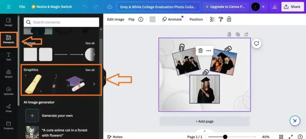
Task: Lock the page above canvas
Action: click(229, 34)
